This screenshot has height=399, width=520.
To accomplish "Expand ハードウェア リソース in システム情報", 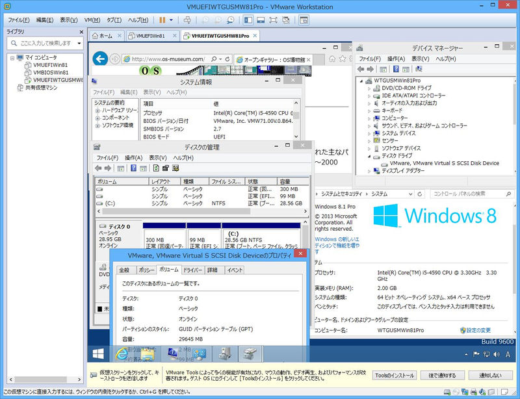I will click(x=97, y=110).
